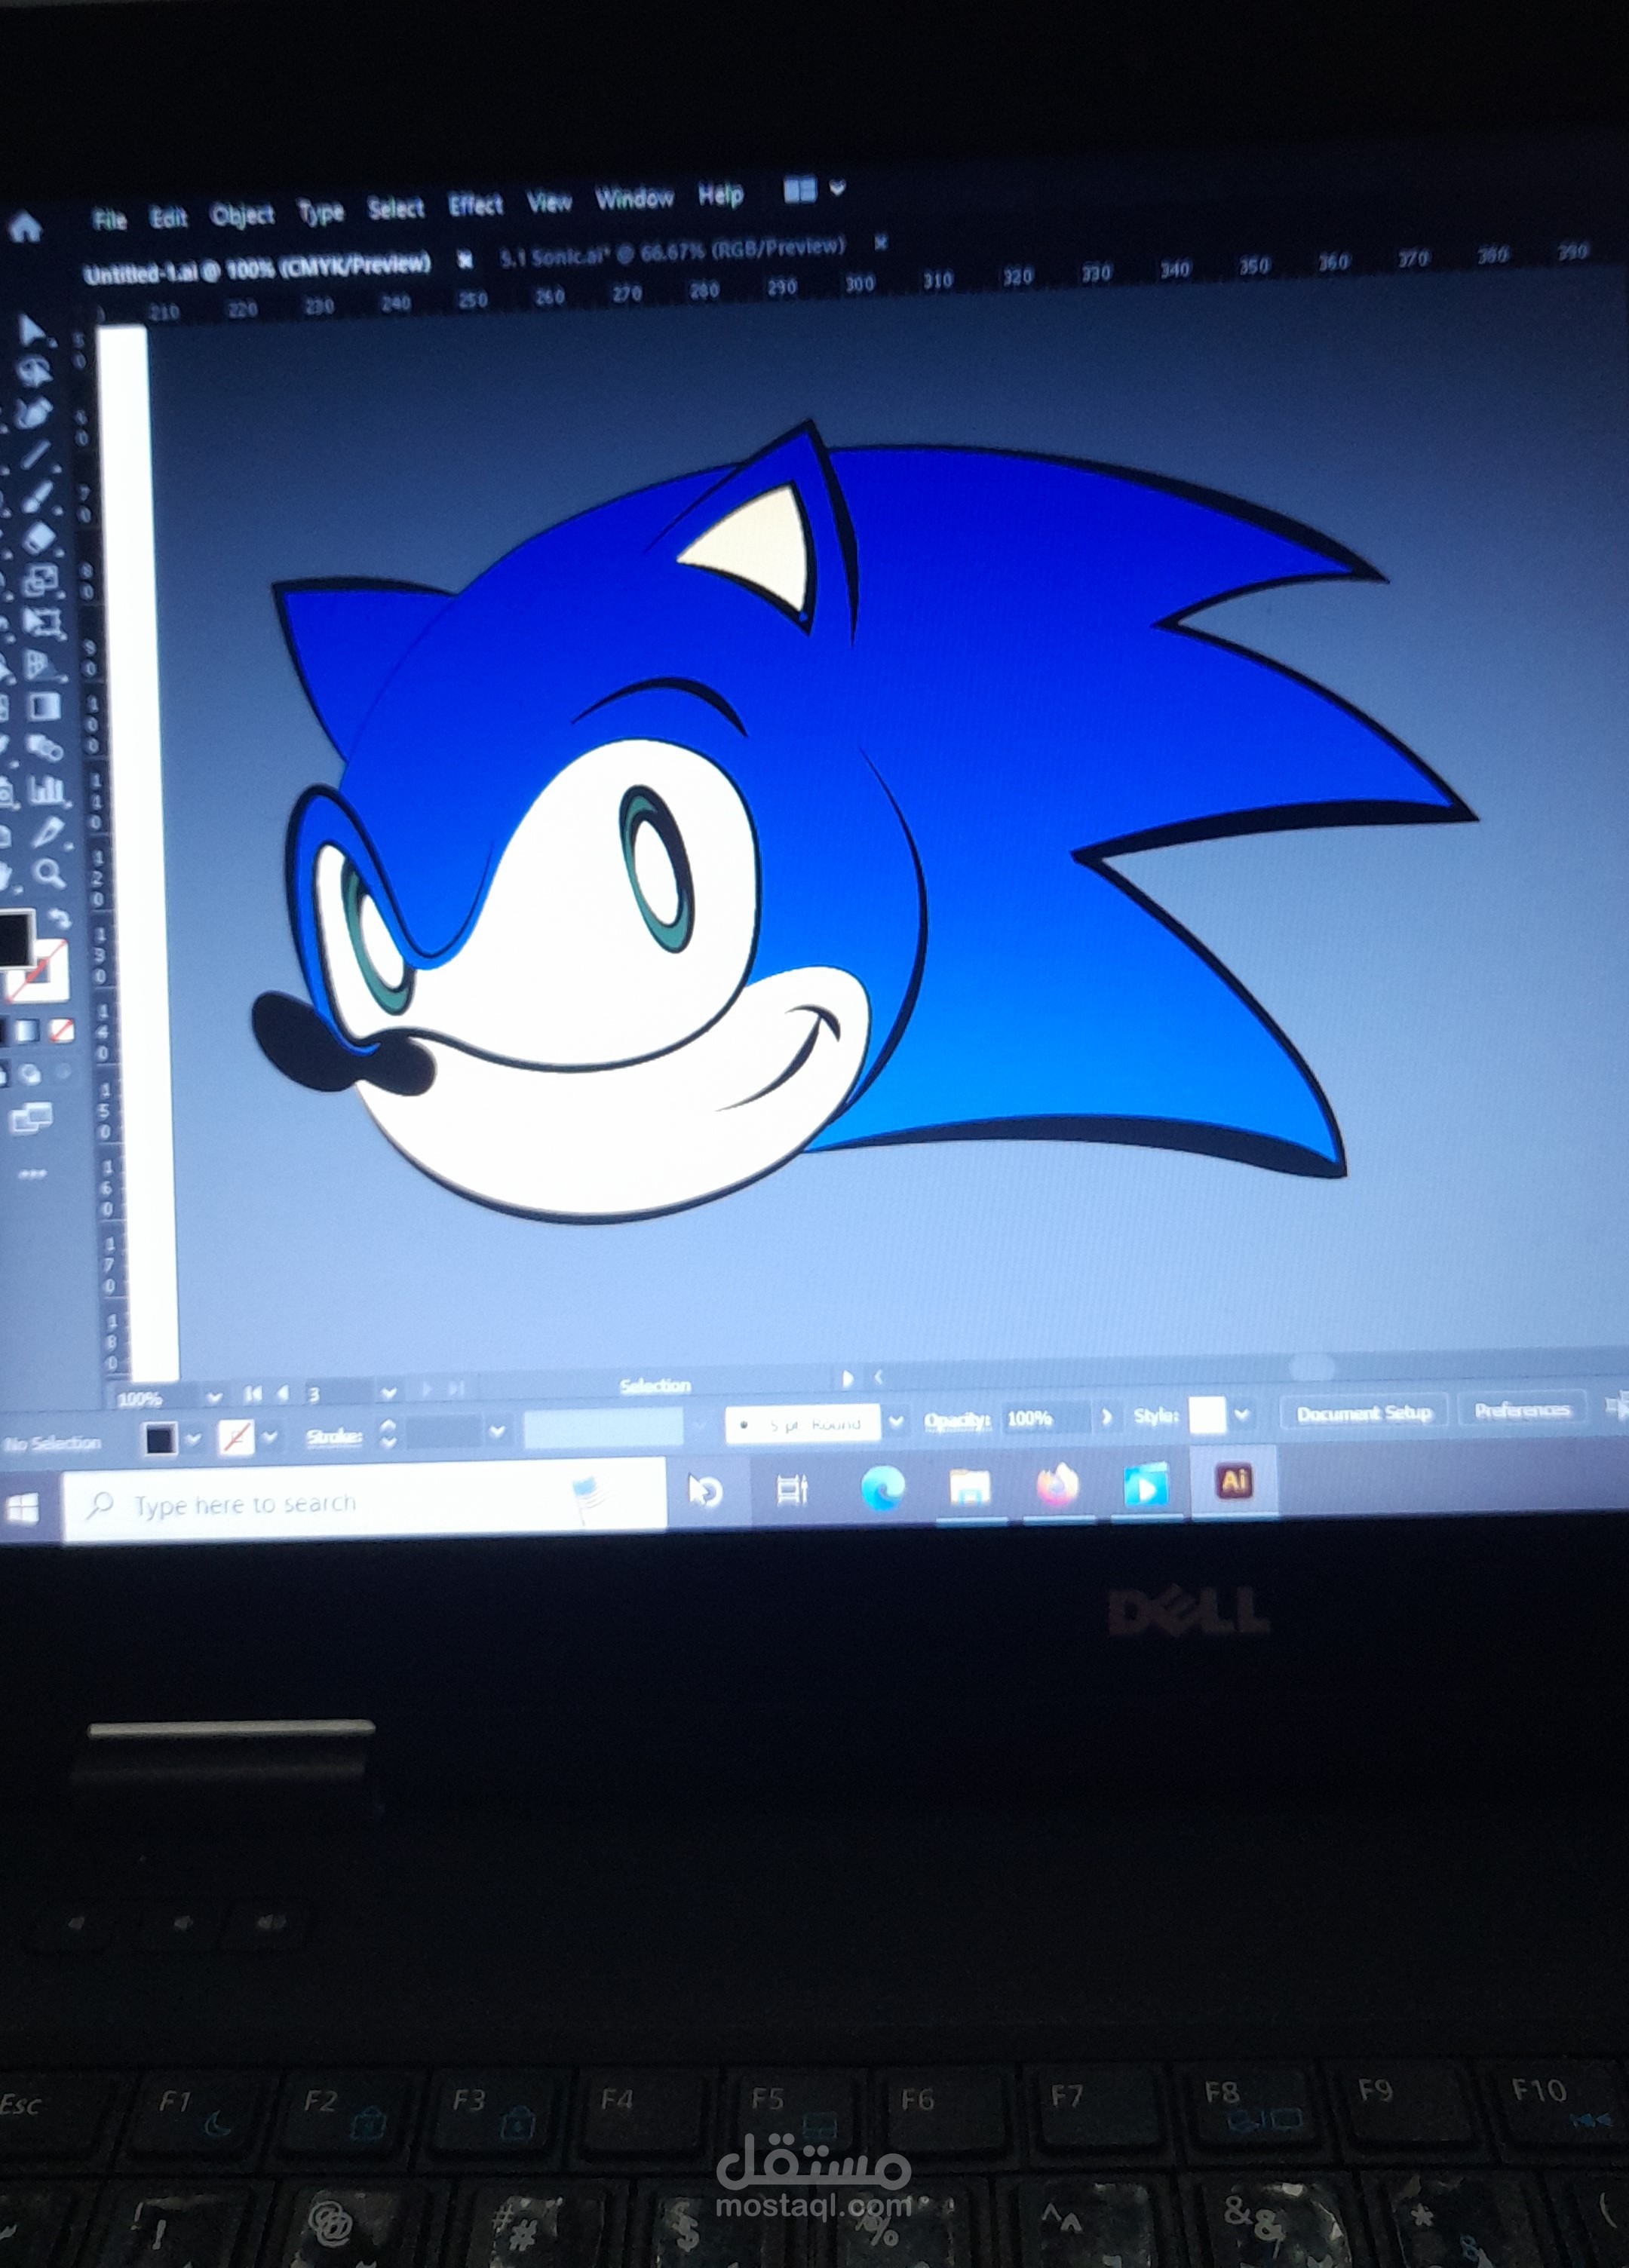Select the Line Segment tool
Screen dimensions: 1629x2268
pos(36,453)
